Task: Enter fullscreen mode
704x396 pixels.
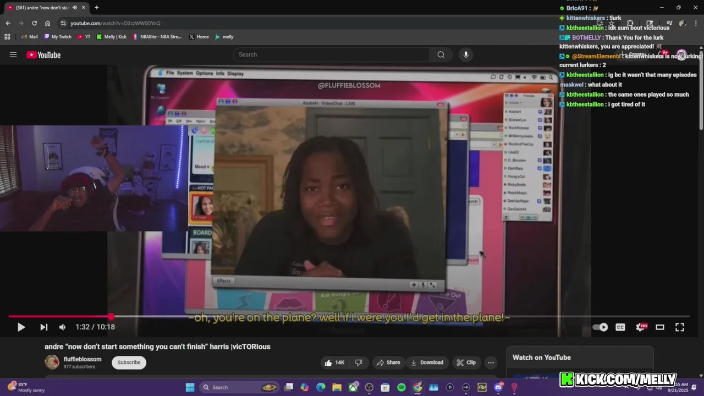Action: pos(680,327)
